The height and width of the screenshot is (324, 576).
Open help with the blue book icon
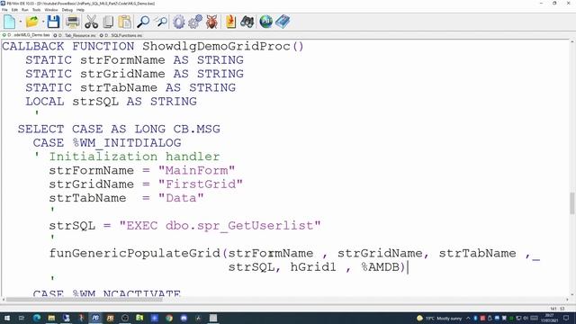coord(283,22)
